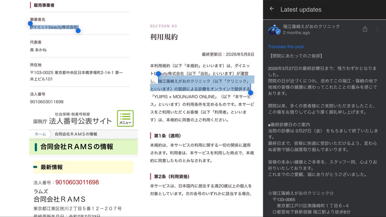Click the 代表者 field label
386x217 pixels.
tap(36, 42)
